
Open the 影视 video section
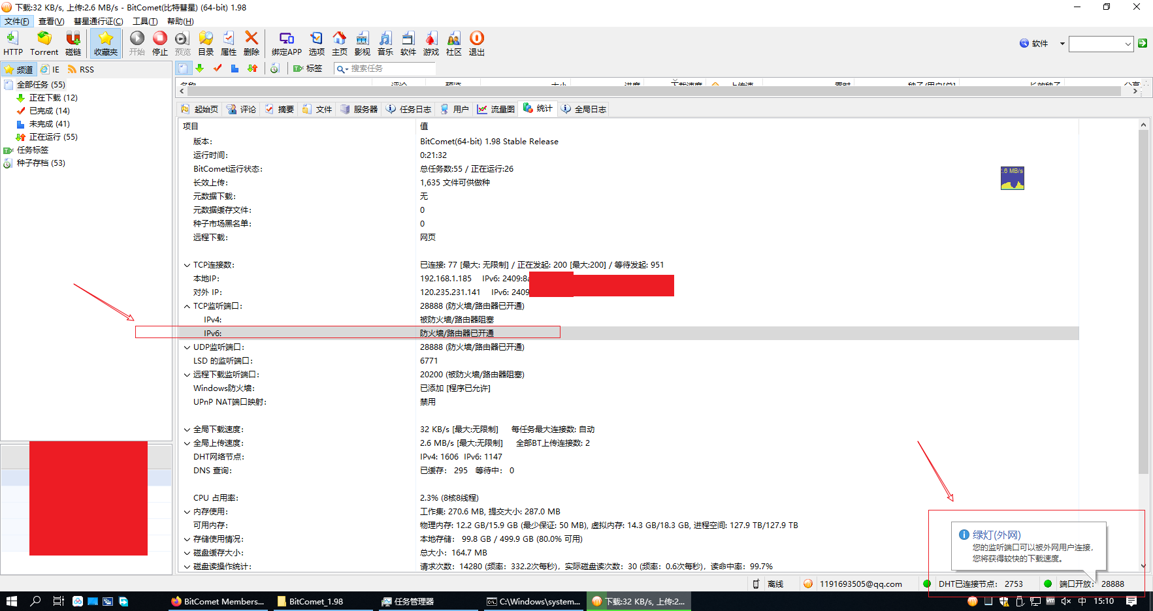click(363, 43)
